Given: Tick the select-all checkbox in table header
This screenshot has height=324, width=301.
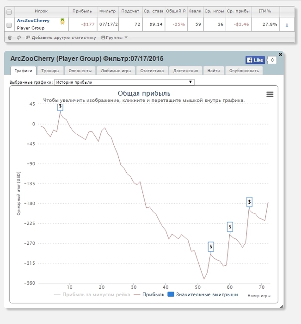Looking at the screenshot, I should [x=9, y=12].
